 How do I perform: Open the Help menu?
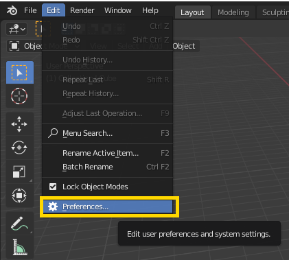[x=150, y=10]
